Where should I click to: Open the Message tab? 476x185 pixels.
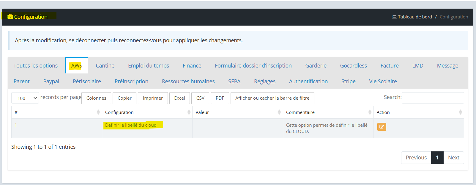click(x=447, y=65)
